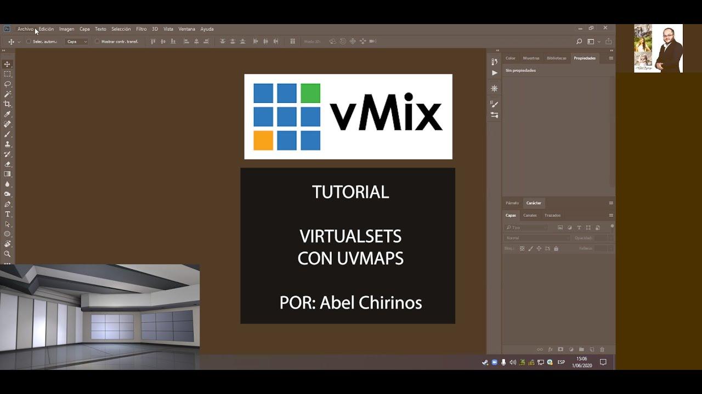Click the adjustment layer filter icon
Image resolution: width=702 pixels, height=394 pixels.
(x=569, y=228)
